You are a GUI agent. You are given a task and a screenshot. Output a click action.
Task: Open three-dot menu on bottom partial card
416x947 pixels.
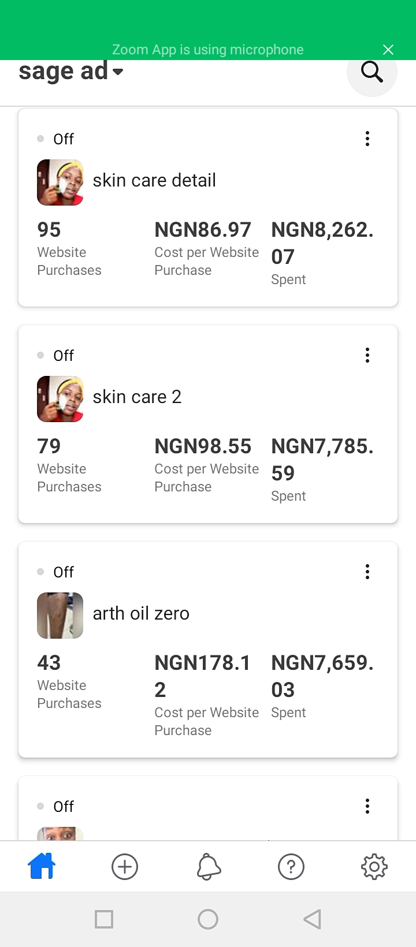pyautogui.click(x=367, y=806)
